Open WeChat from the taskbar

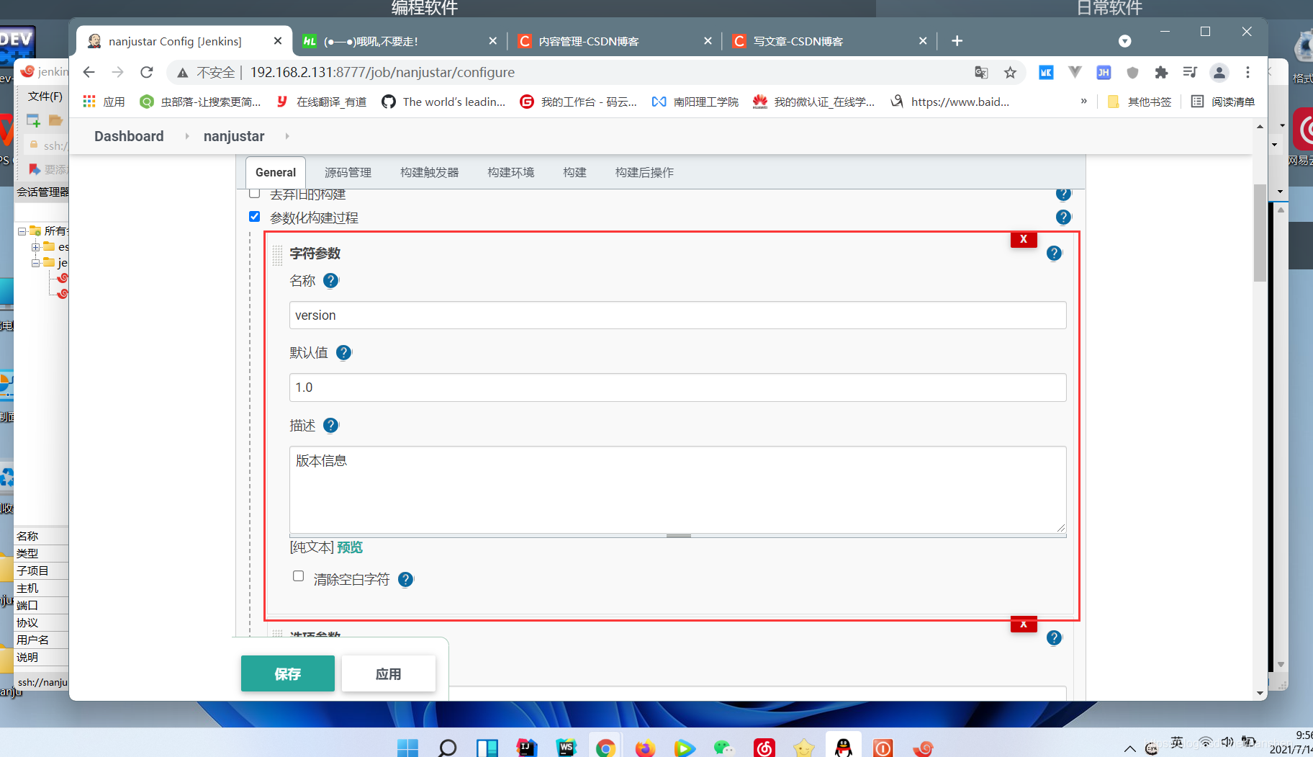[724, 747]
